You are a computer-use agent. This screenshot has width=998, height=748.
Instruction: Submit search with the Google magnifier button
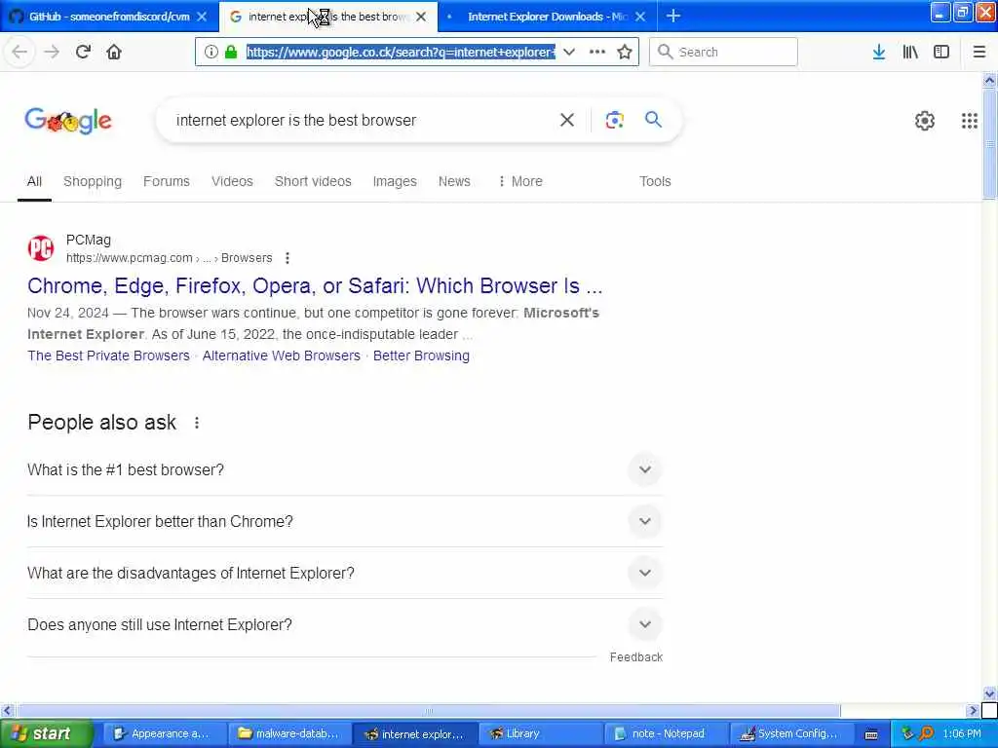[x=653, y=120]
